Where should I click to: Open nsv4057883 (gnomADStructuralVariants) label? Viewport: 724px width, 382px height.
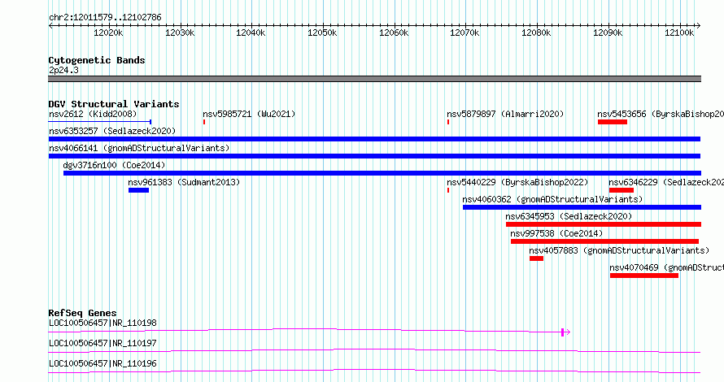click(619, 250)
